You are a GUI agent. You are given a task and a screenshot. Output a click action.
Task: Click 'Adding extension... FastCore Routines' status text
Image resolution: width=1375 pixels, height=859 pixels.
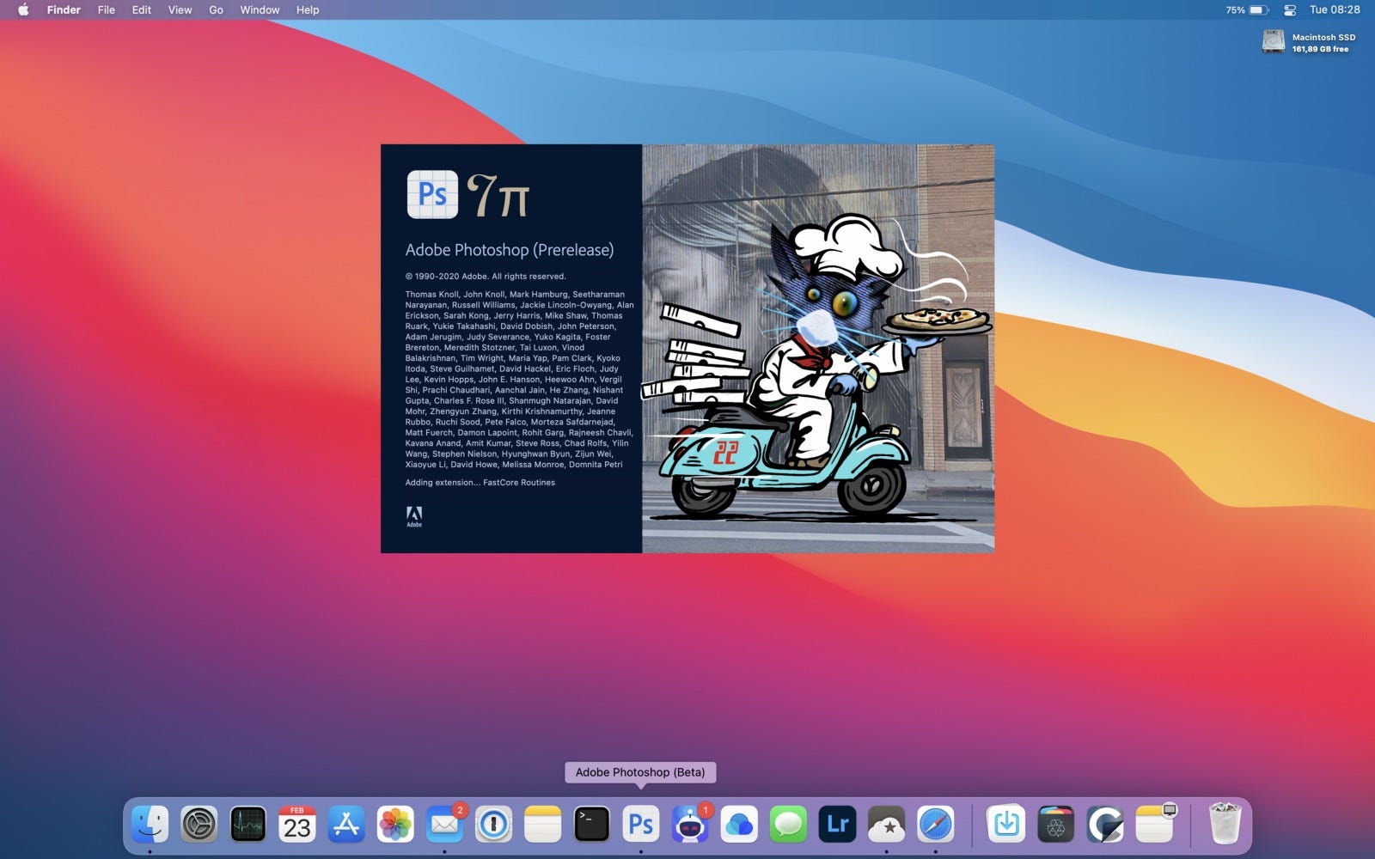[x=480, y=483]
